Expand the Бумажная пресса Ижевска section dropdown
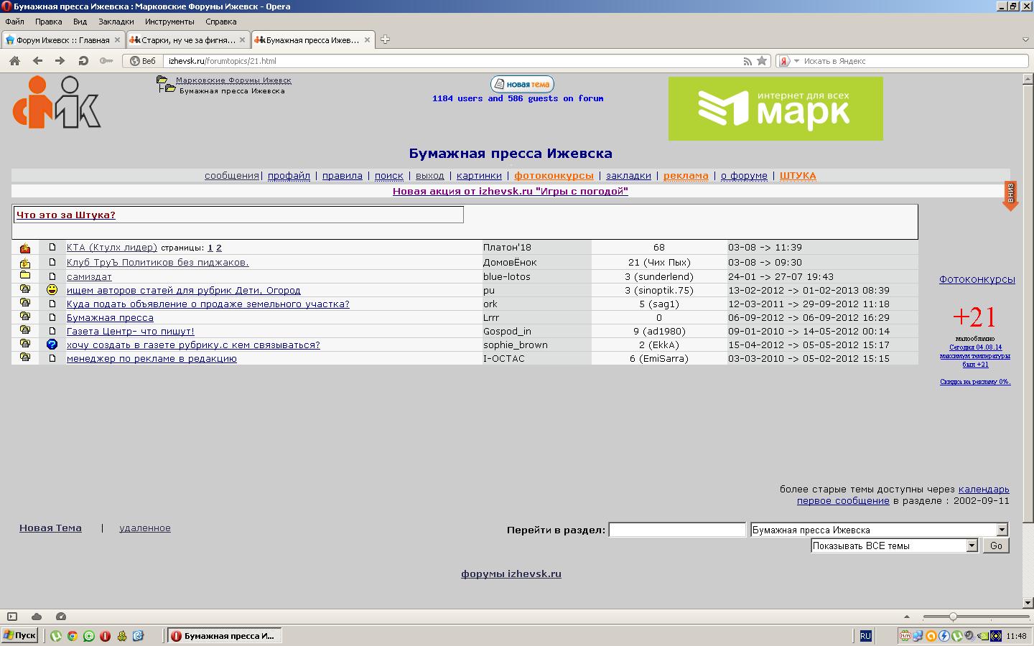1034x646 pixels. tap(1002, 530)
